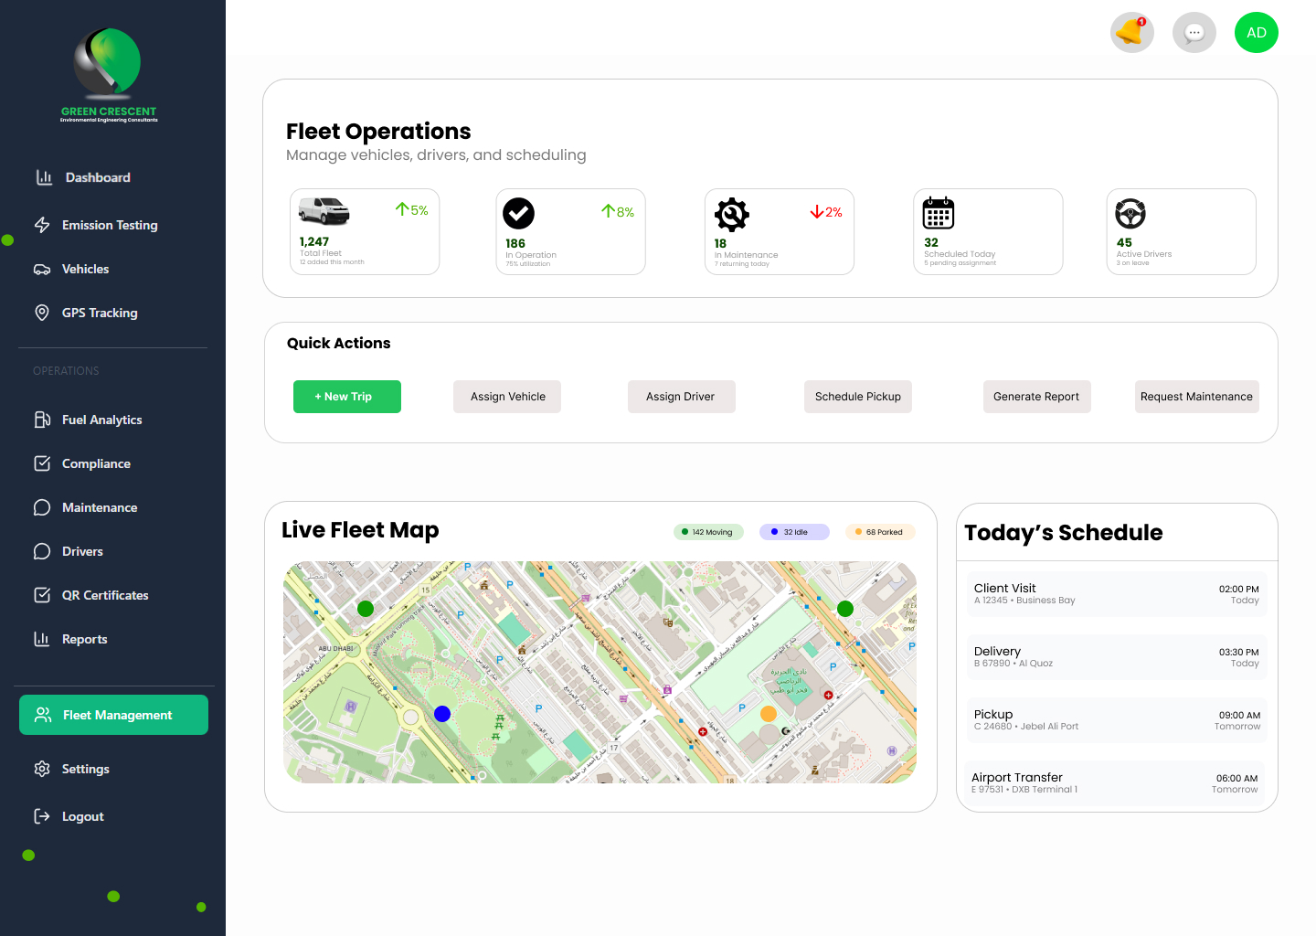Toggle the Parked vehicles map filter
The height and width of the screenshot is (936, 1316).
point(880,531)
